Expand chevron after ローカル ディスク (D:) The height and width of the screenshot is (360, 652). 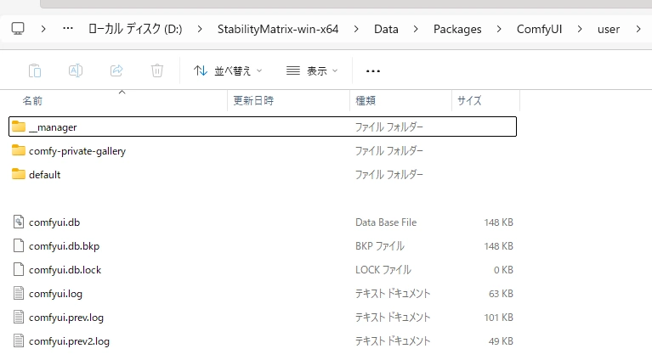click(200, 29)
